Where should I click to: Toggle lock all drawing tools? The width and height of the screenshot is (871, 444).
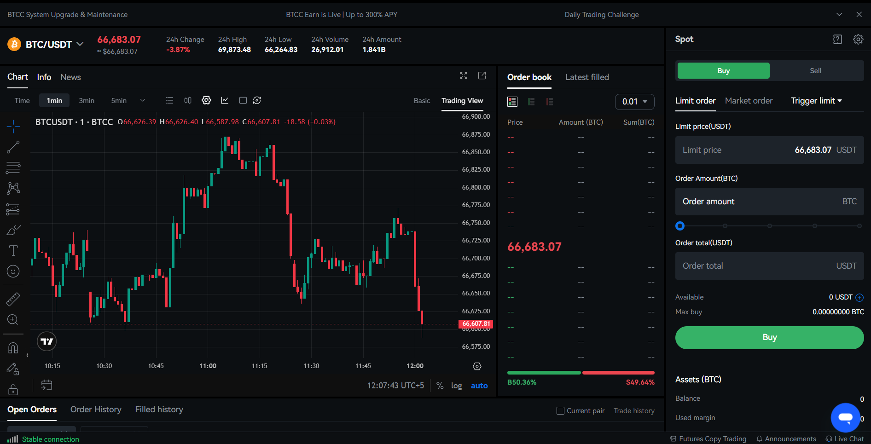[x=13, y=390]
